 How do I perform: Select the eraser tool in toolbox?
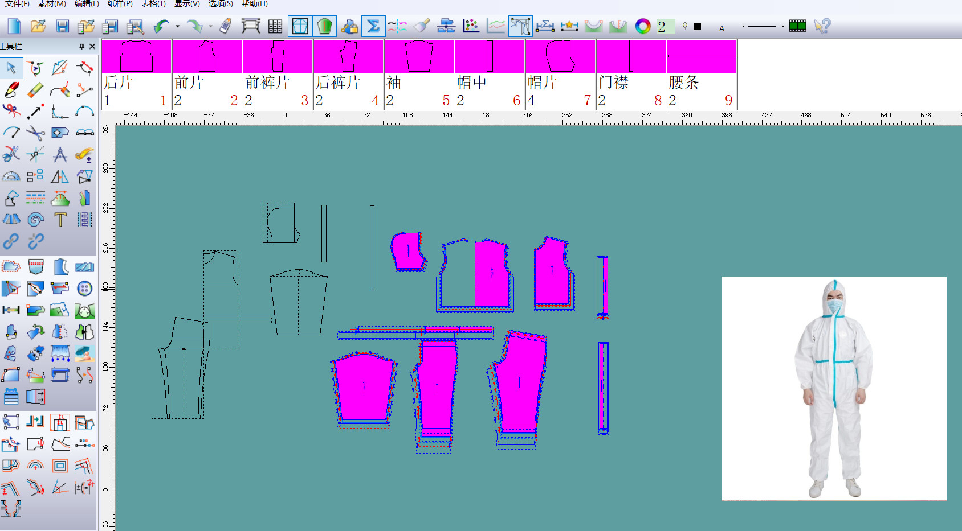35,90
